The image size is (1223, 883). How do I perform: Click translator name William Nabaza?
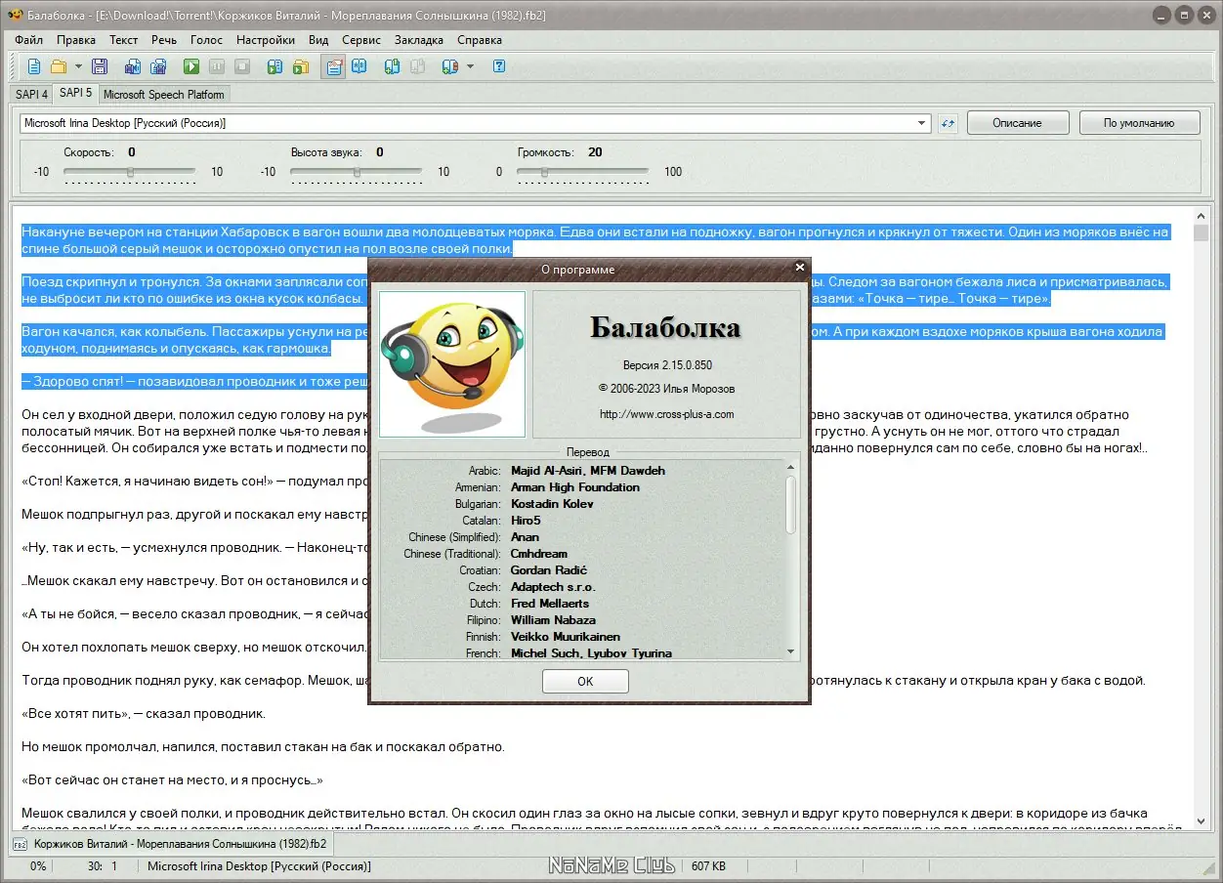point(553,620)
